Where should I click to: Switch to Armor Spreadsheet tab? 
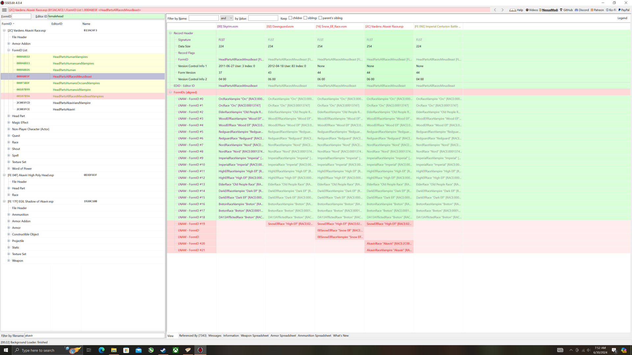pos(283,336)
